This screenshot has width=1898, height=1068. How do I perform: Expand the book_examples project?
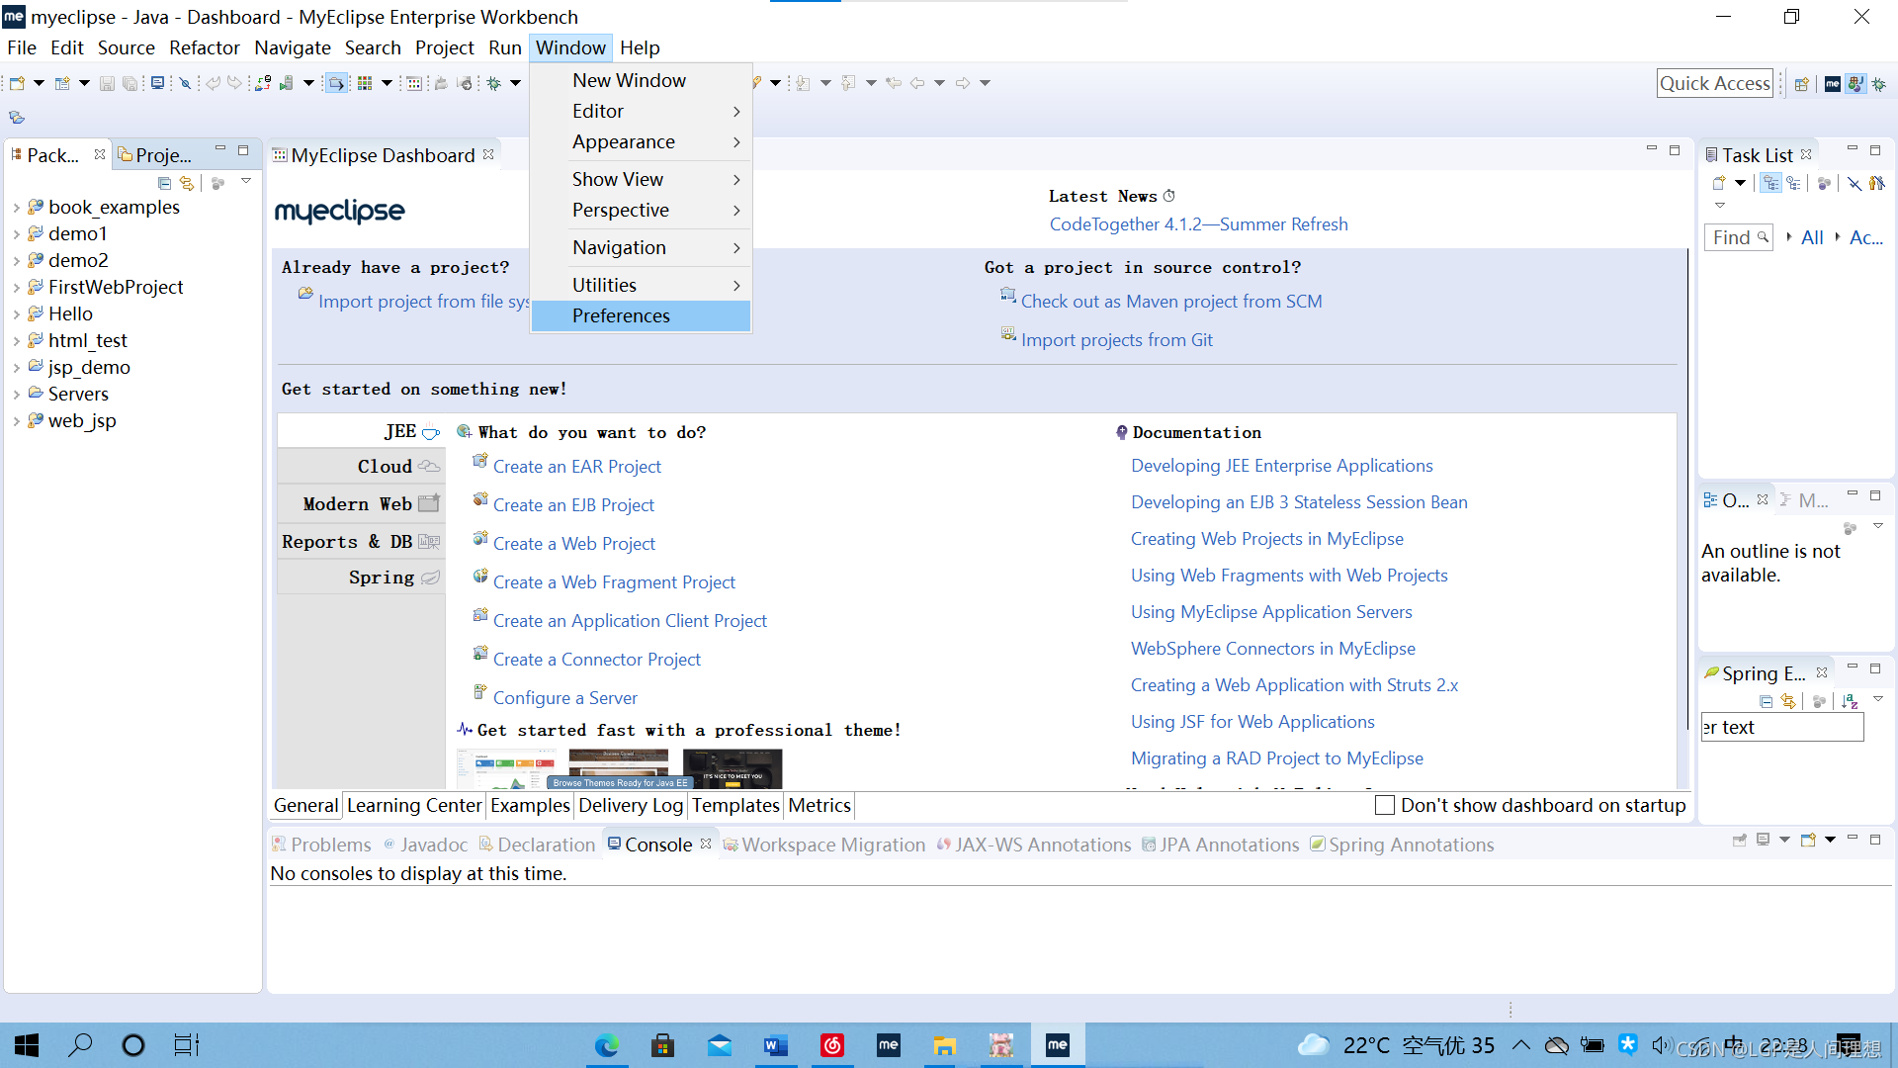pyautogui.click(x=16, y=208)
